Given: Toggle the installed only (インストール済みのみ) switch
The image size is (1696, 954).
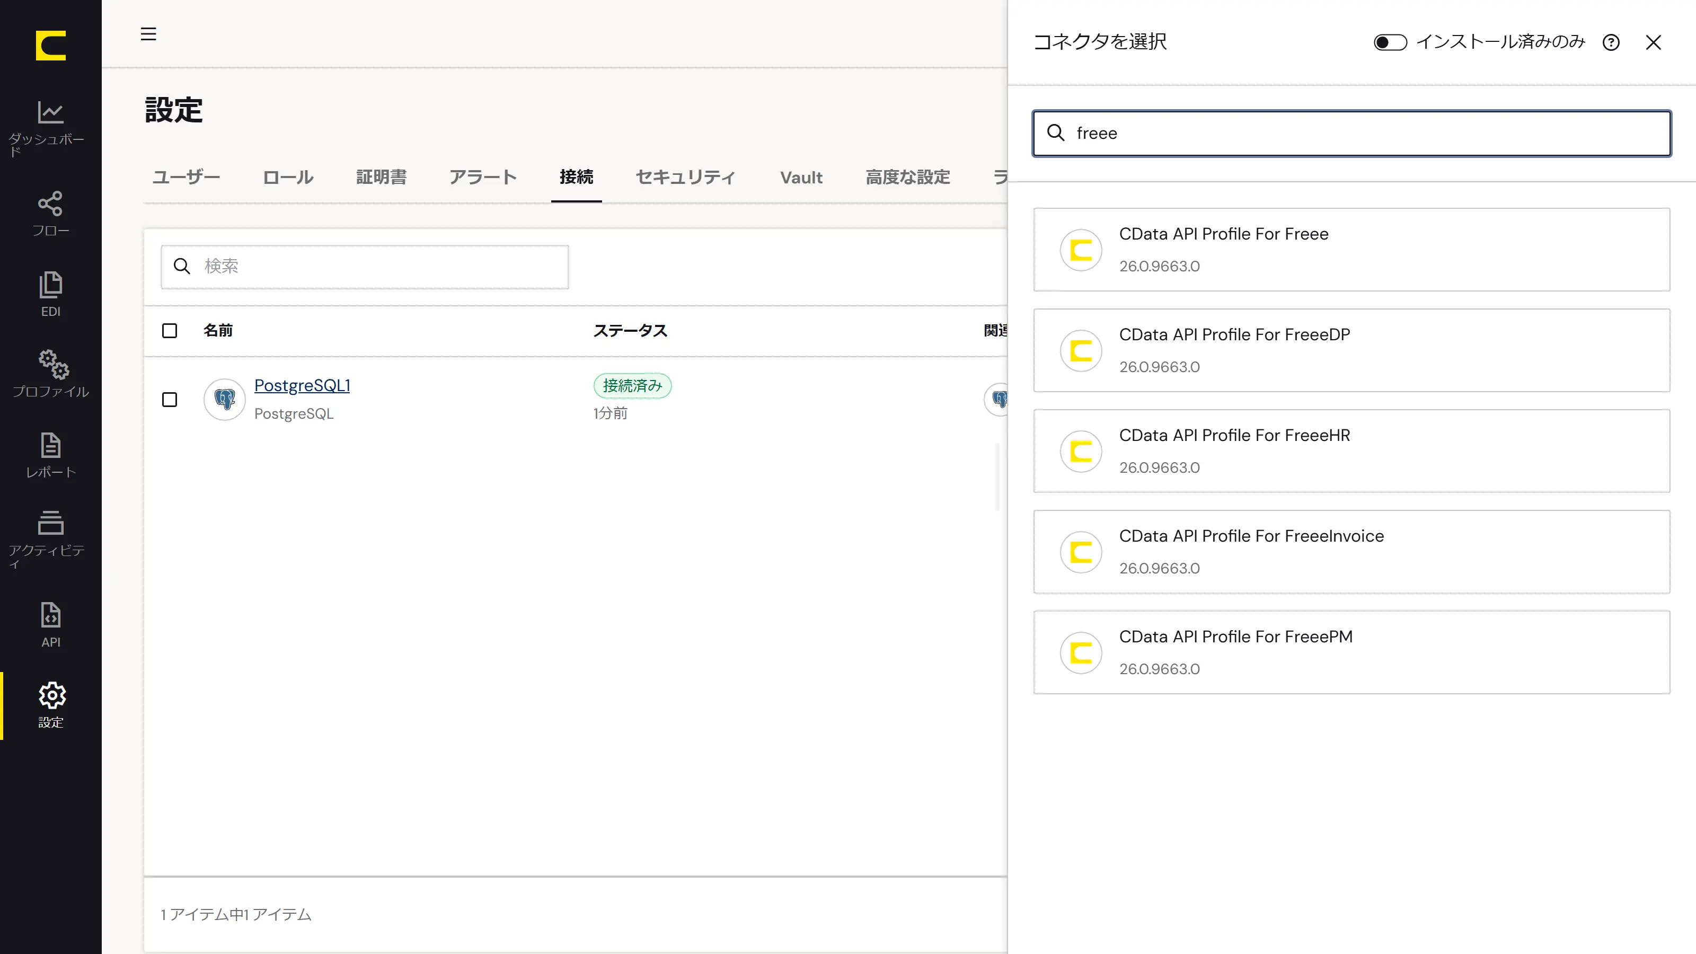Looking at the screenshot, I should 1390,42.
